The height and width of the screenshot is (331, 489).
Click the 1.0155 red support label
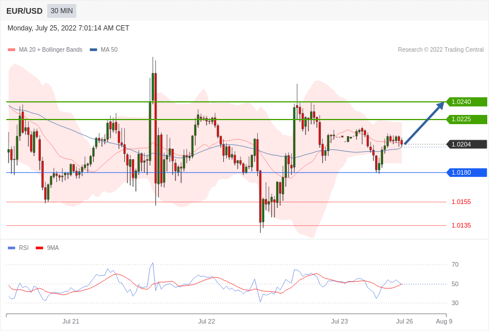coord(461,202)
